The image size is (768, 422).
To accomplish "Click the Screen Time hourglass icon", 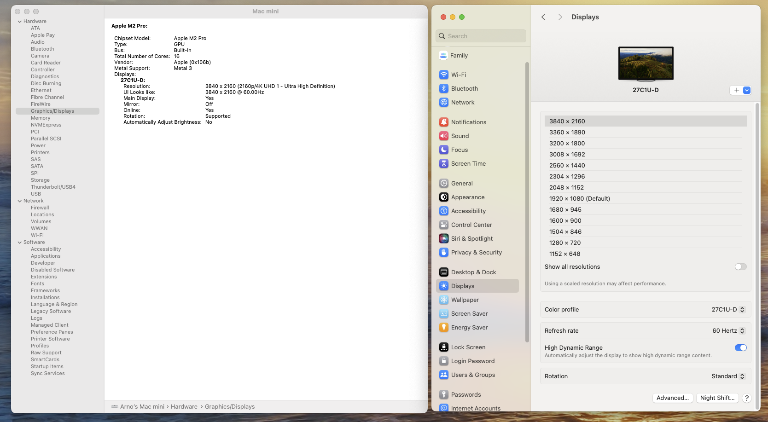I will pos(444,163).
